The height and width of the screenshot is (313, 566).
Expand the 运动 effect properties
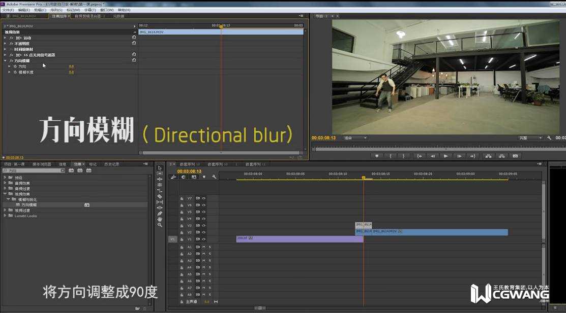[x=5, y=38]
